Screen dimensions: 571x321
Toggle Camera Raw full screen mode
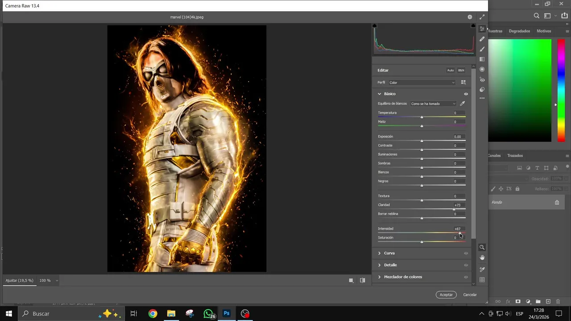pos(482,17)
